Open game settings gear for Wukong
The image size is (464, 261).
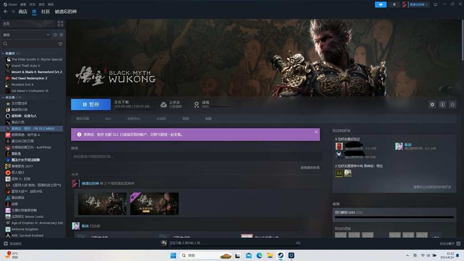pyautogui.click(x=432, y=105)
